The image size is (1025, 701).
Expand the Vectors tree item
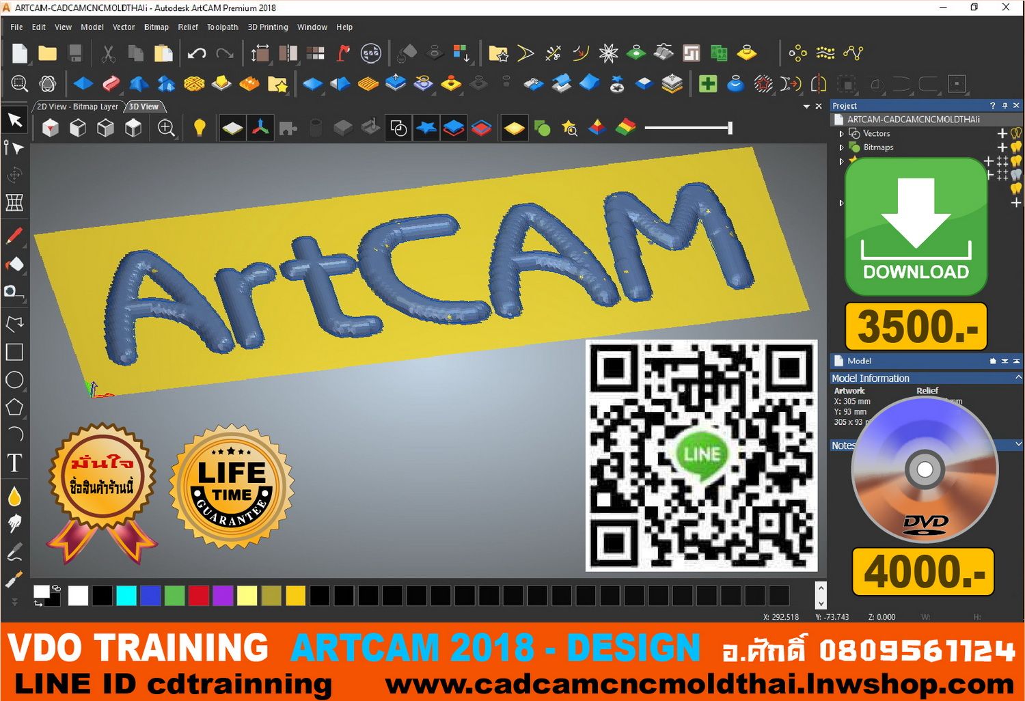pyautogui.click(x=841, y=134)
